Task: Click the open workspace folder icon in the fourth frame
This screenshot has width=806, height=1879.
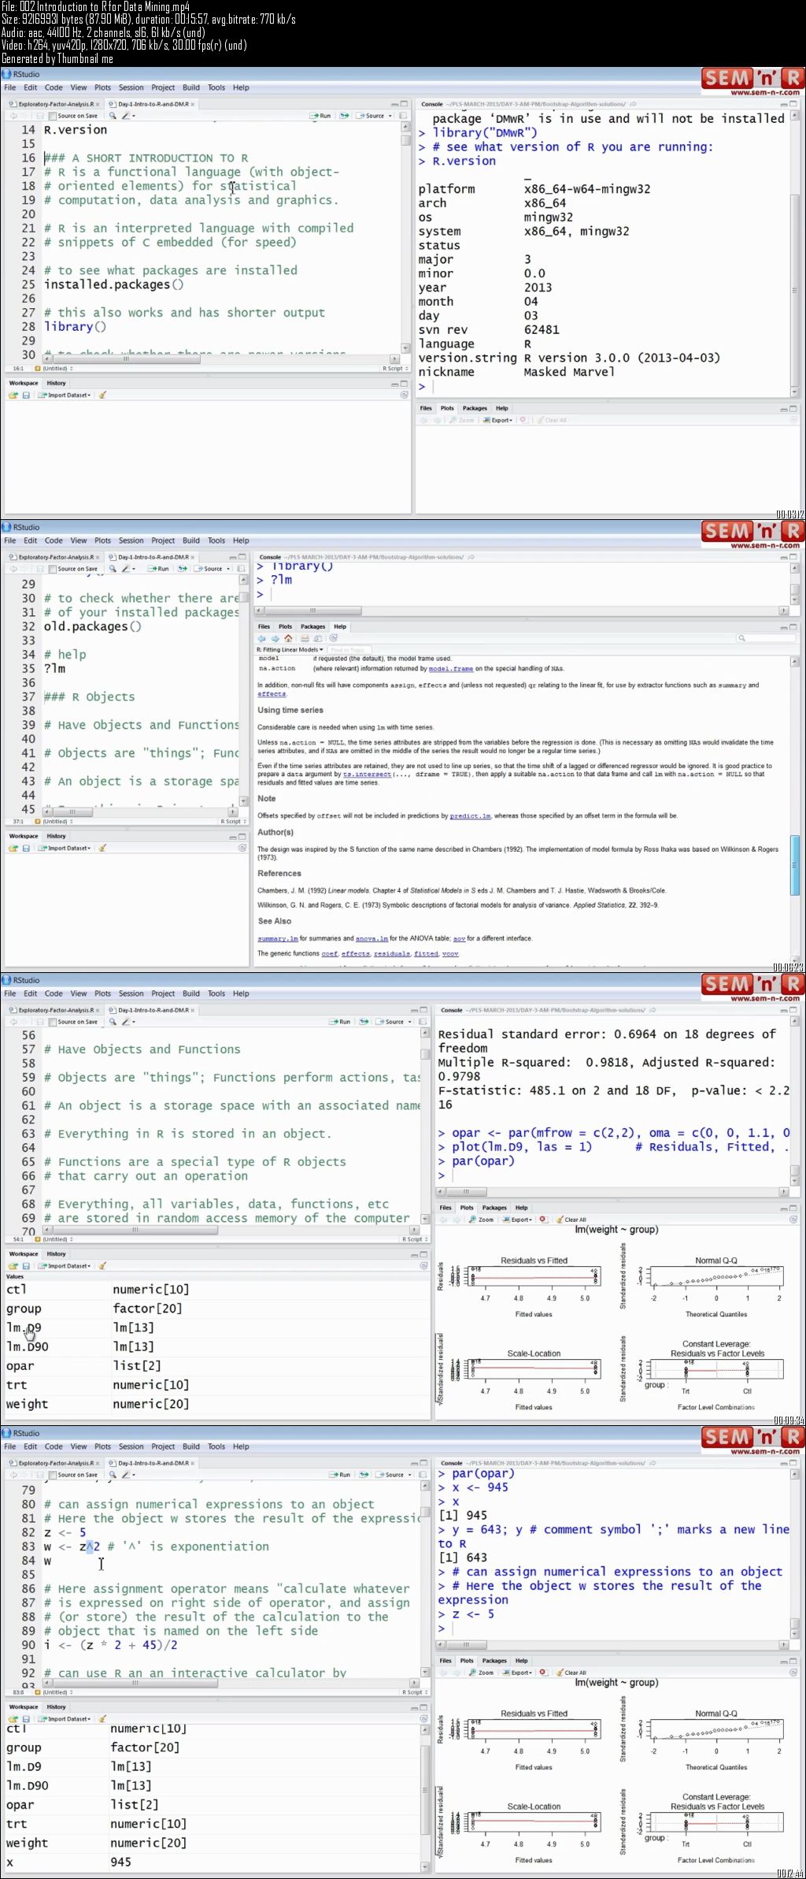Action: pyautogui.click(x=13, y=1719)
